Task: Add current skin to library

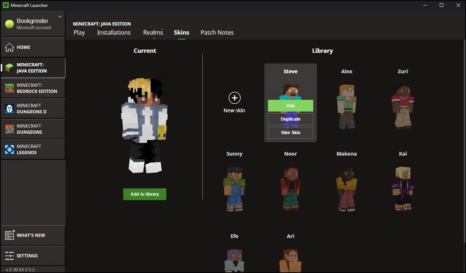Action: pos(144,194)
